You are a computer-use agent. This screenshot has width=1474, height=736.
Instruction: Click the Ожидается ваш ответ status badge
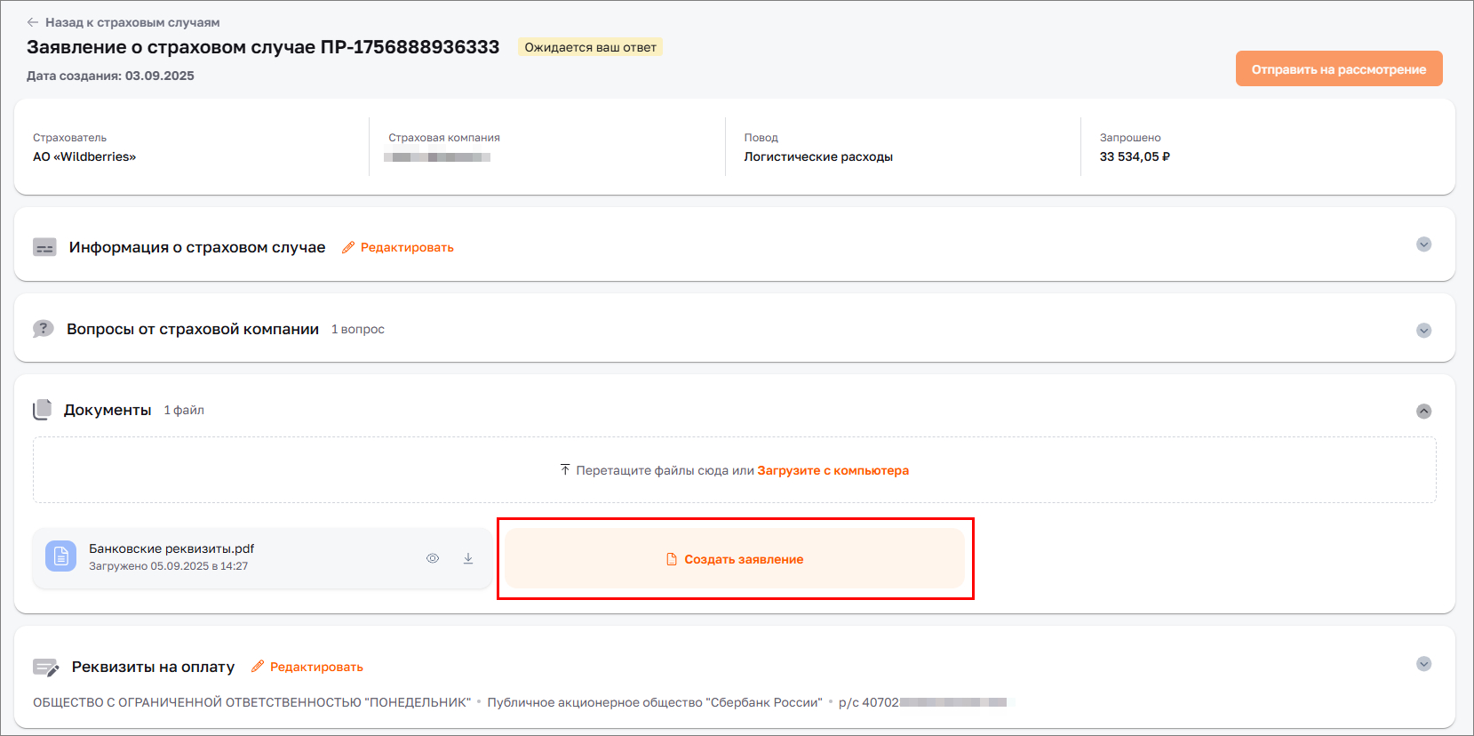[589, 47]
